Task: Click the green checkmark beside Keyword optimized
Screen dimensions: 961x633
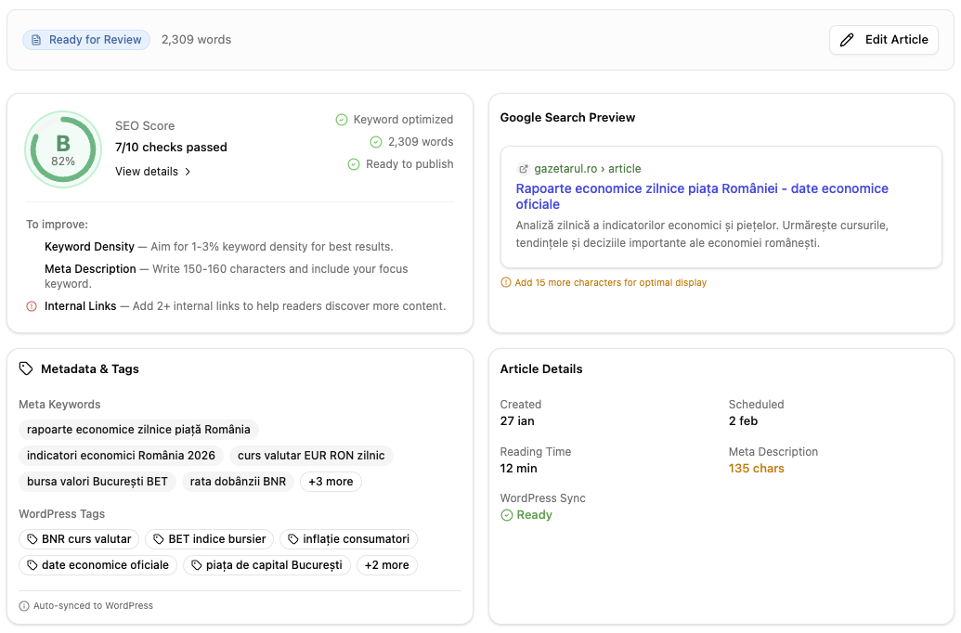Action: tap(341, 119)
